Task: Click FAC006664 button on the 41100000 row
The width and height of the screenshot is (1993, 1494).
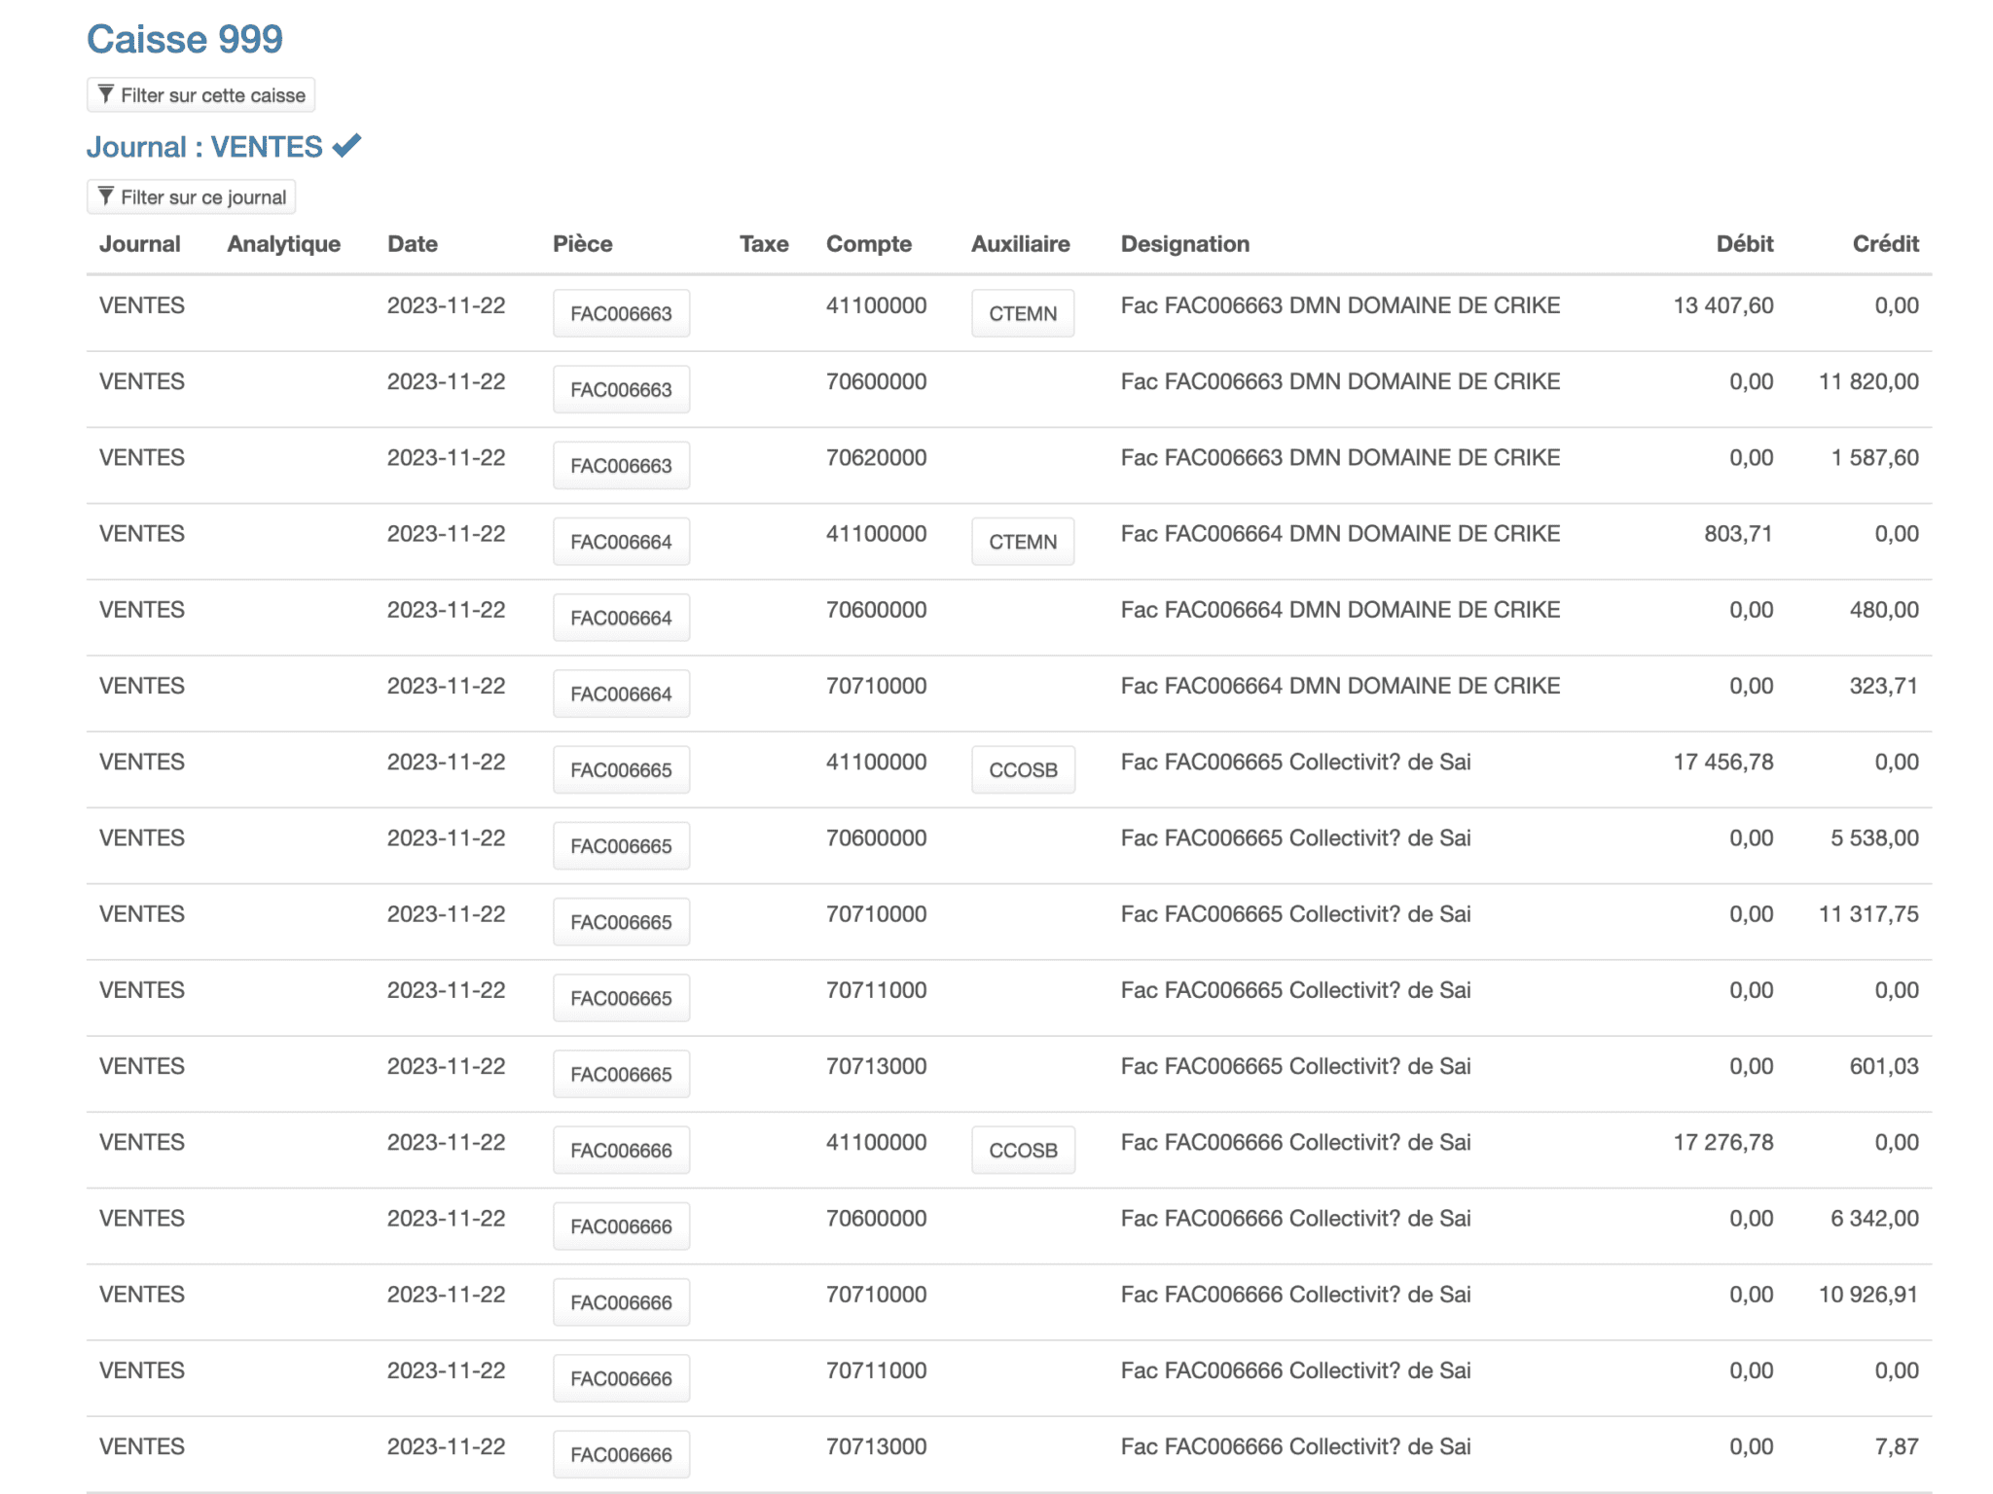Action: (621, 542)
